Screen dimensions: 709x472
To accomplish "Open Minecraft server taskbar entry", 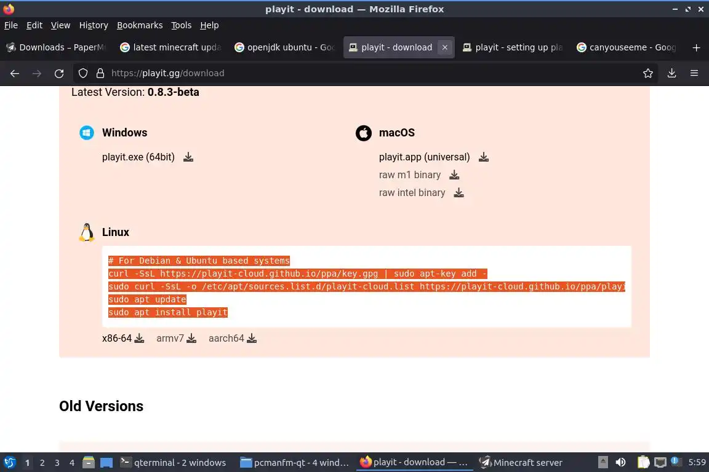I will click(x=521, y=463).
